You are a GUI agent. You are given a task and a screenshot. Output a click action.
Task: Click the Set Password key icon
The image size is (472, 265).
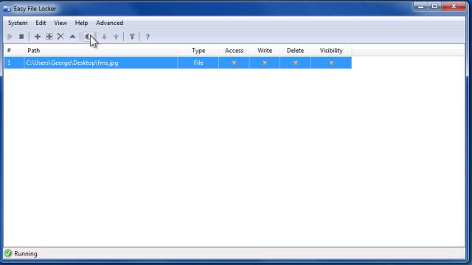132,37
